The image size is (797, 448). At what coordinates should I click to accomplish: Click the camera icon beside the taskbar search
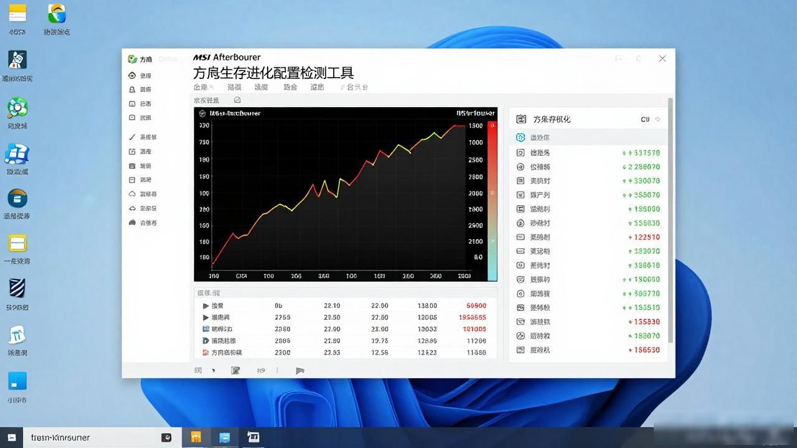(x=166, y=437)
